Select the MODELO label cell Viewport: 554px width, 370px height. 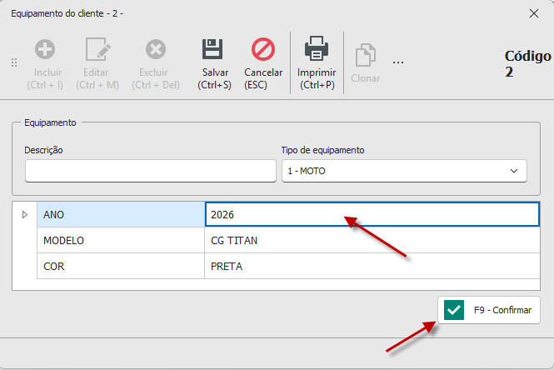pyautogui.click(x=121, y=240)
